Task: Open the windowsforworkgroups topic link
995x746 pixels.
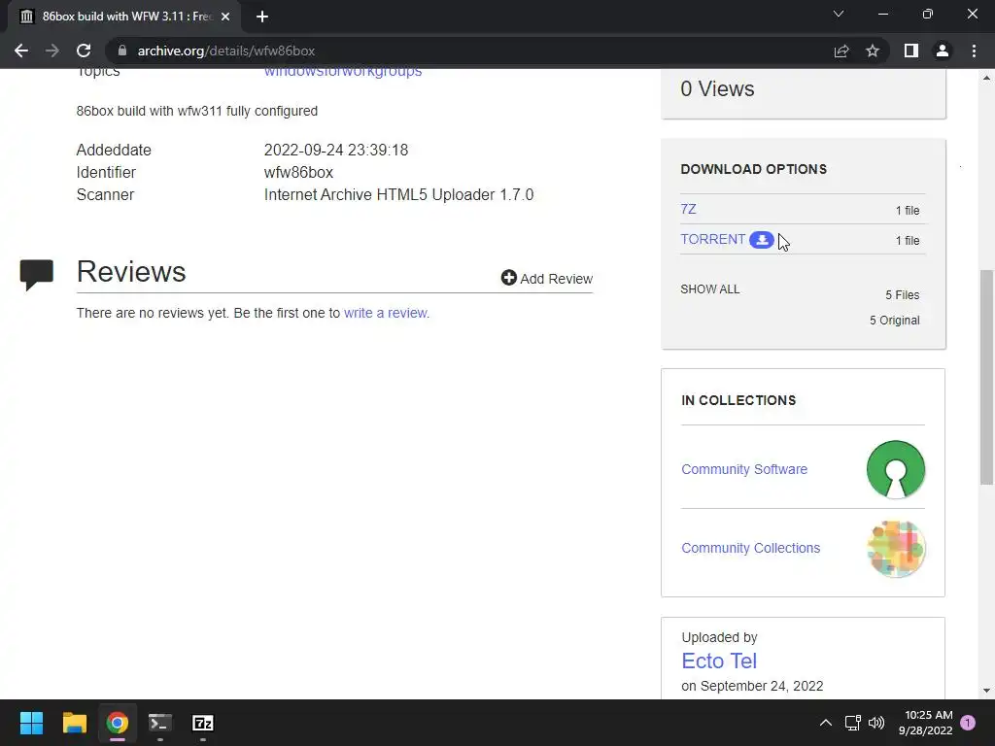Action: coord(343,71)
